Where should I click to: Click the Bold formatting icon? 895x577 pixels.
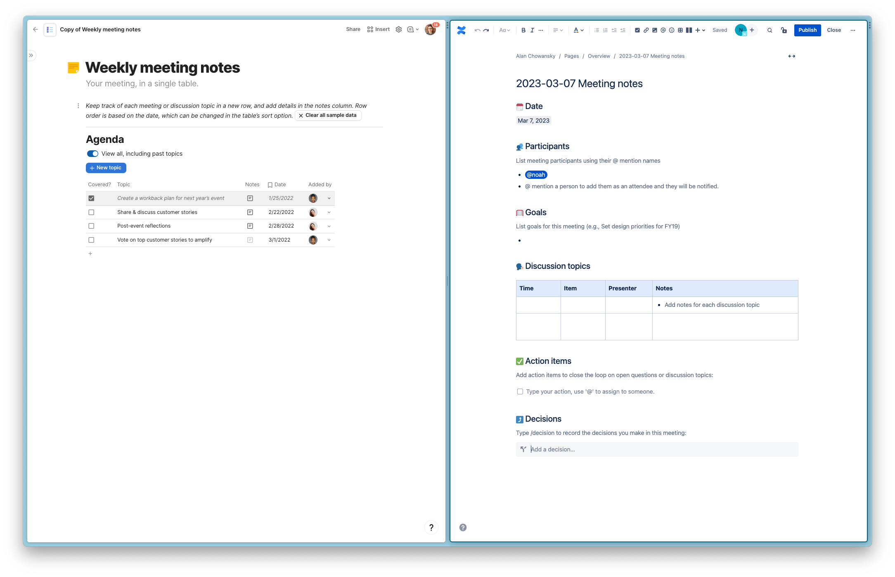point(523,30)
